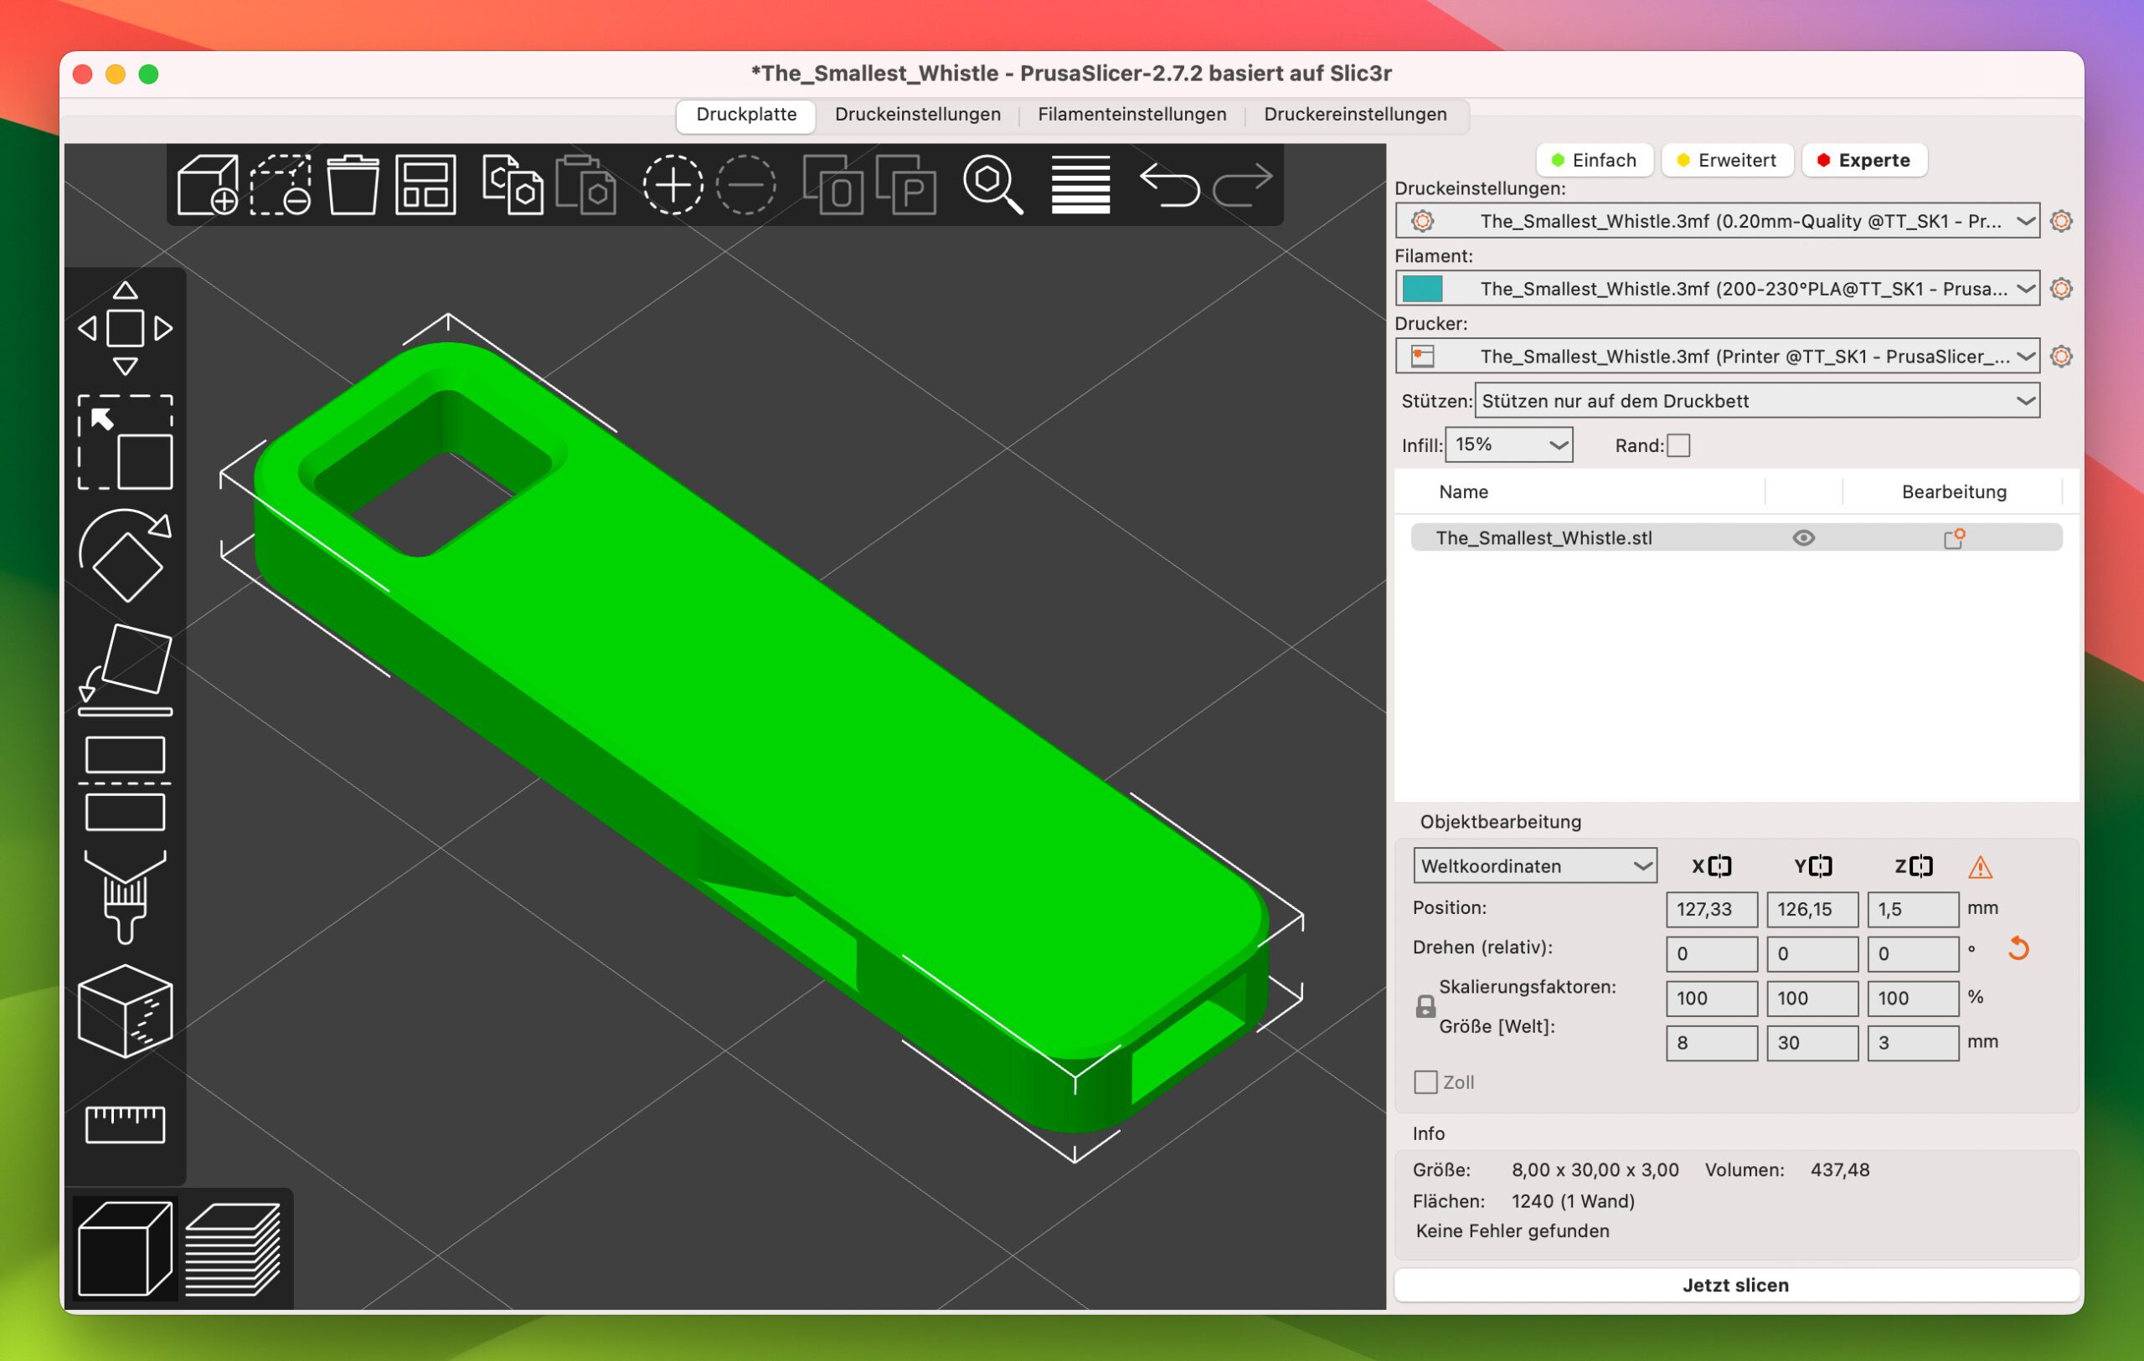This screenshot has width=2144, height=1361.
Task: Click the Add object cube icon
Action: click(x=207, y=184)
